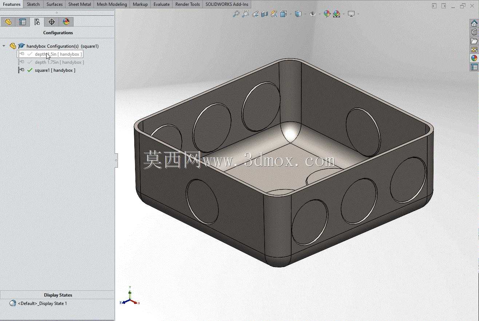Click the Apply Scene icon

336,14
